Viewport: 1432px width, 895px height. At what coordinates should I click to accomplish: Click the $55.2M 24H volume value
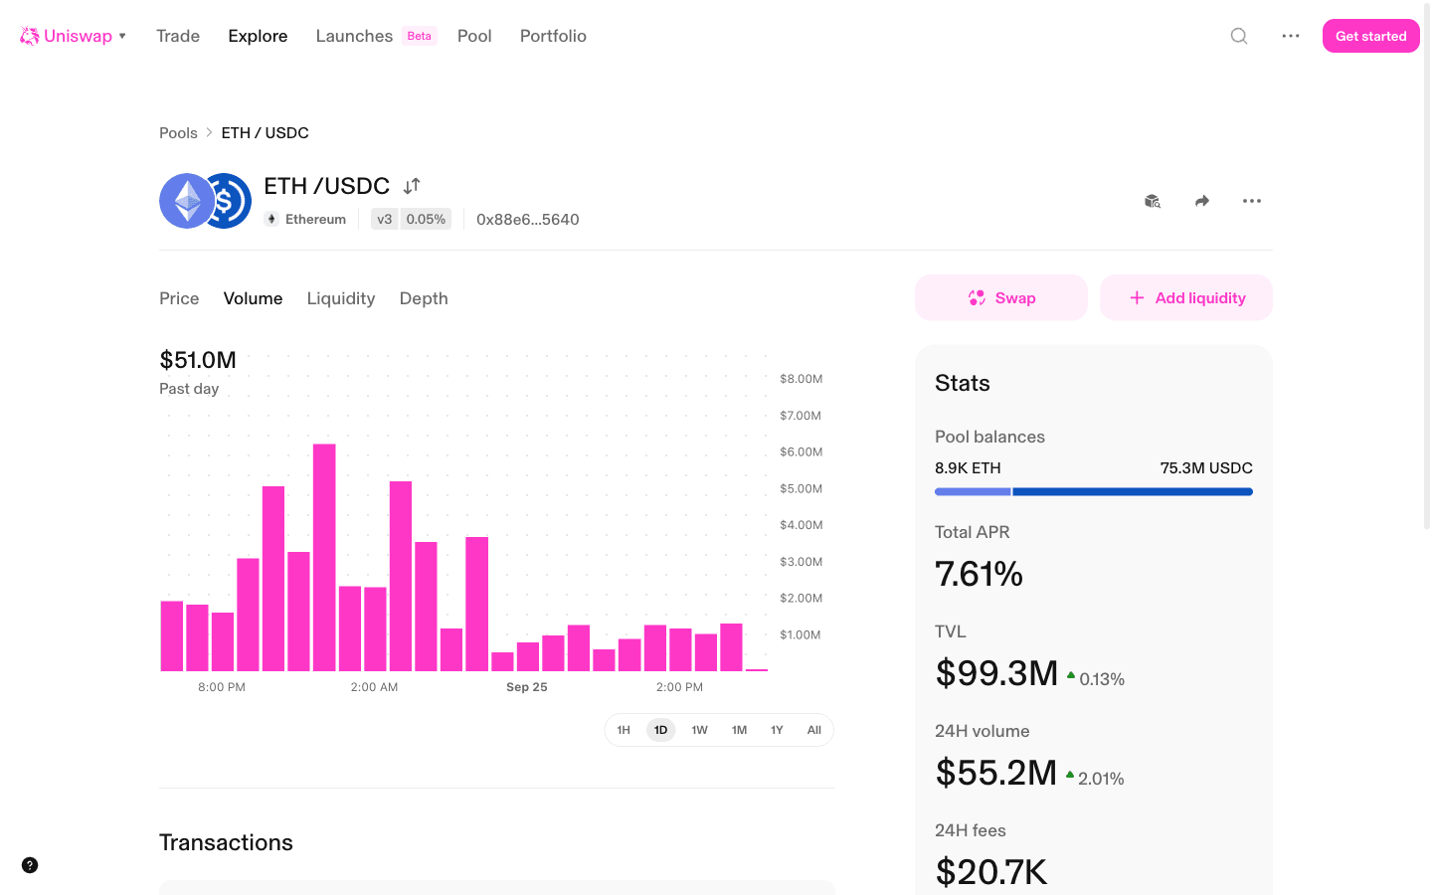[x=995, y=773]
